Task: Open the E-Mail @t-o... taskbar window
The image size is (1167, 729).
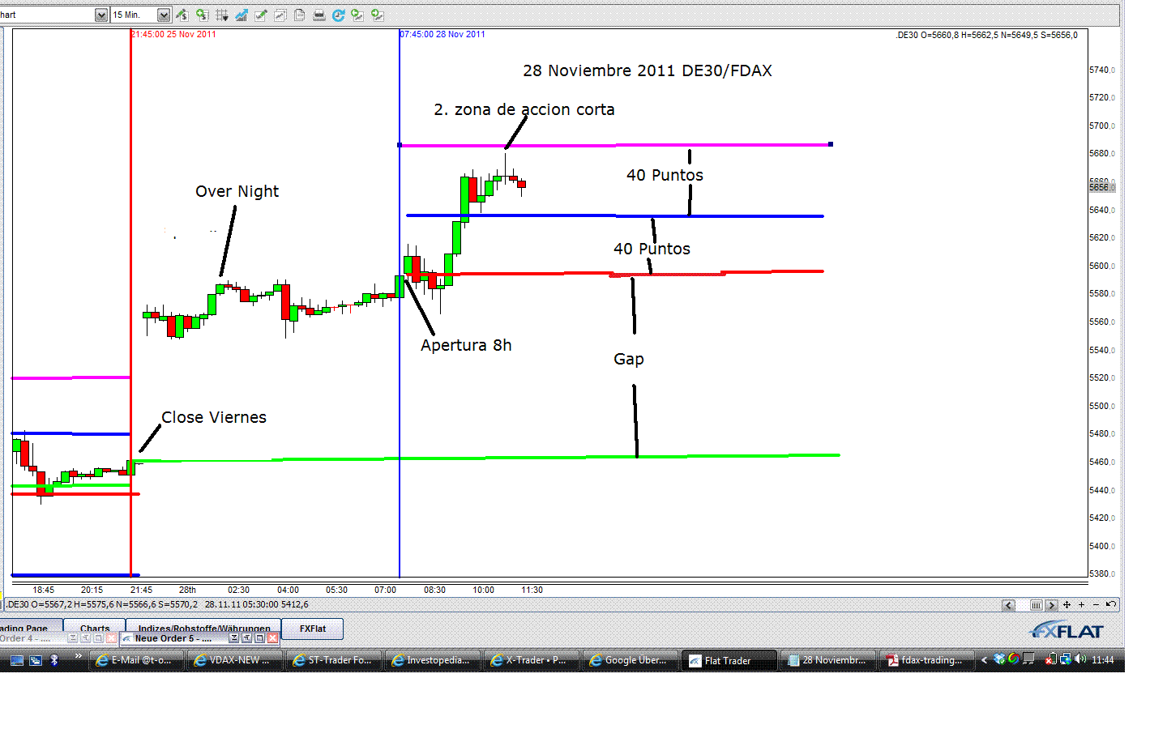Action: click(136, 660)
